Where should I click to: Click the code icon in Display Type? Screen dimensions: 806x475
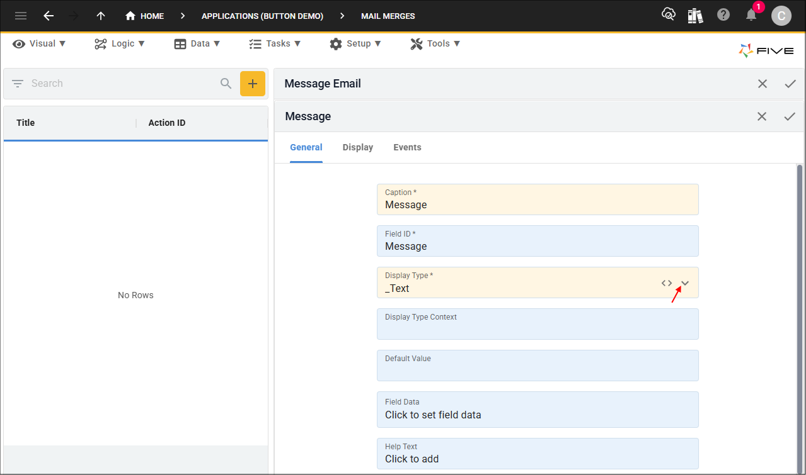click(x=667, y=283)
